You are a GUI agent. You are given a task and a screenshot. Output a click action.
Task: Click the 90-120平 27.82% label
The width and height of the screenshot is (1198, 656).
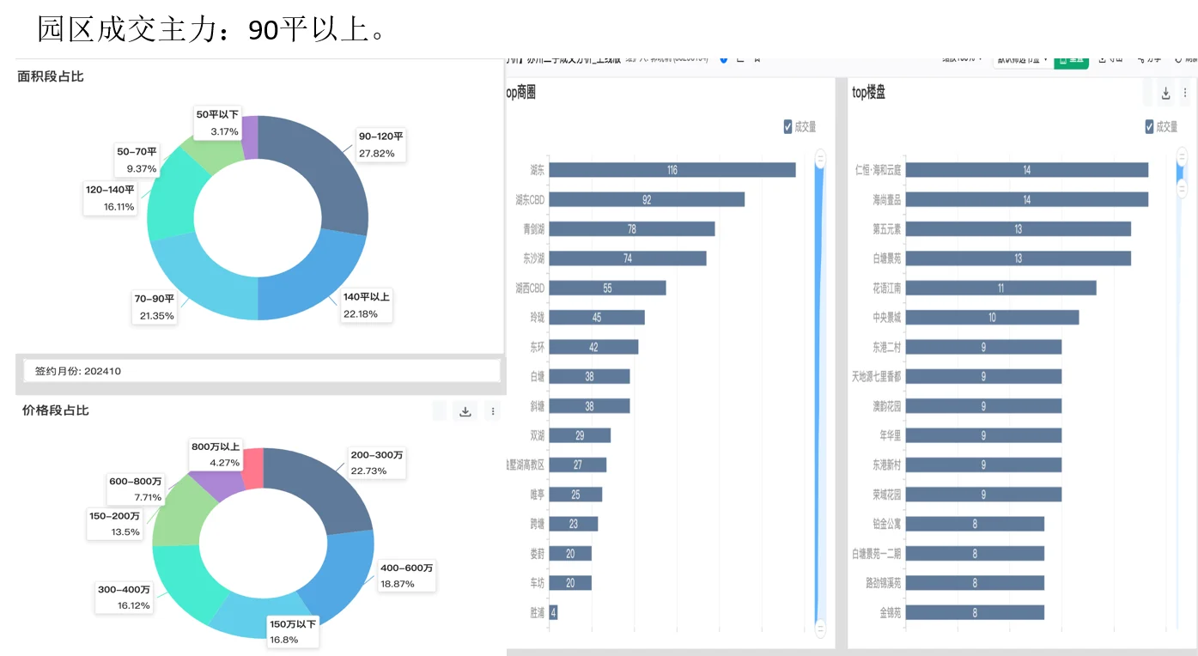(380, 144)
